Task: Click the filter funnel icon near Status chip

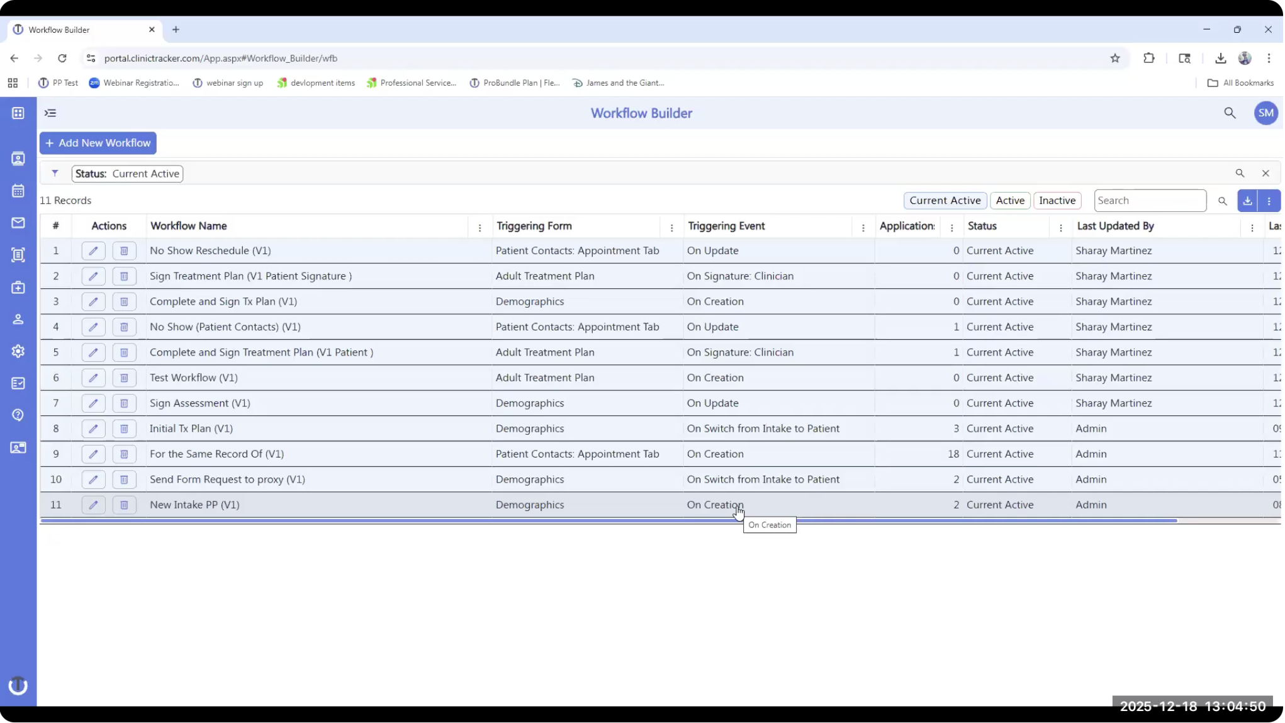Action: [x=55, y=173]
